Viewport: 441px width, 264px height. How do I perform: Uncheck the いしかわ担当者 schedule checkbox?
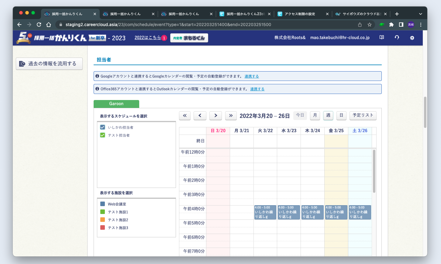click(x=103, y=127)
